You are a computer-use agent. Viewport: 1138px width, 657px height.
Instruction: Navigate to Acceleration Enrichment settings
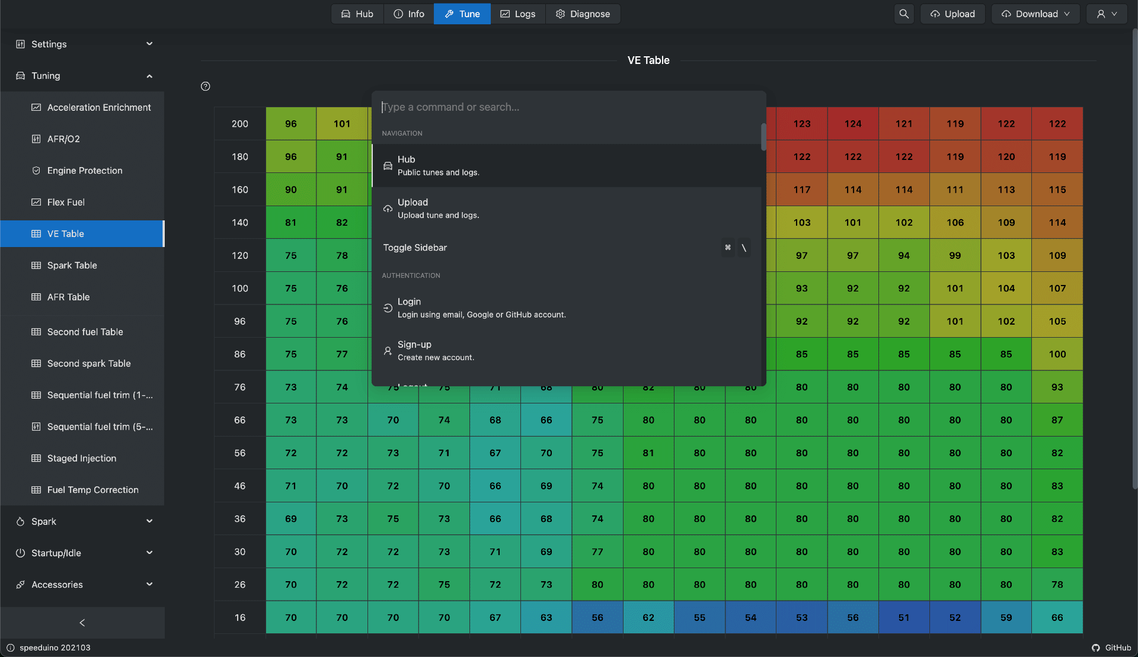(x=98, y=107)
